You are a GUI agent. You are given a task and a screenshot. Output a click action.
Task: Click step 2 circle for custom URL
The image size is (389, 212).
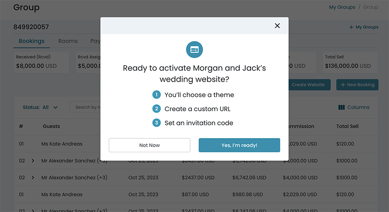pyautogui.click(x=156, y=109)
